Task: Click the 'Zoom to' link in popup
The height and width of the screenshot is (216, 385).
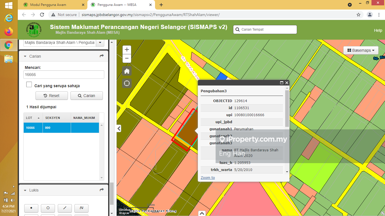Action: click(x=208, y=177)
